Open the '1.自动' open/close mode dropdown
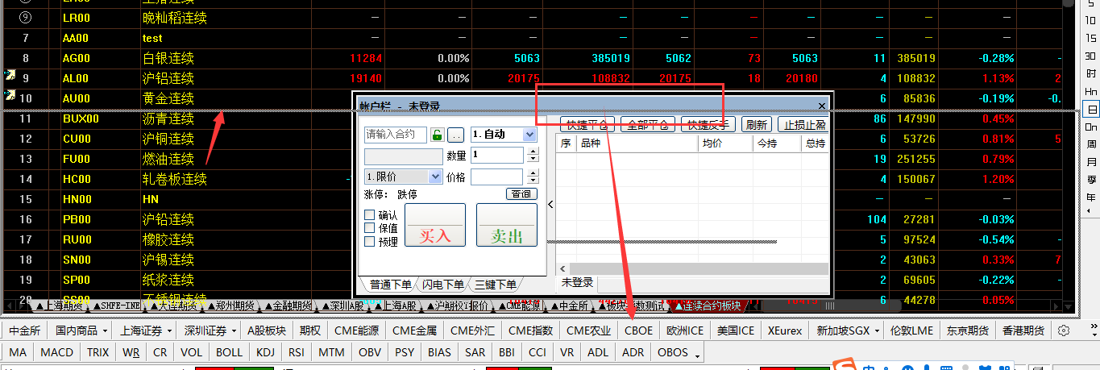The image size is (1100, 370). point(529,135)
